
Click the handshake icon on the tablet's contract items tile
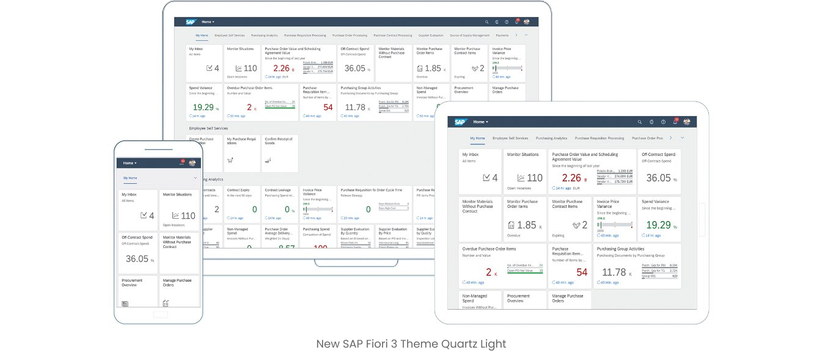click(x=576, y=225)
